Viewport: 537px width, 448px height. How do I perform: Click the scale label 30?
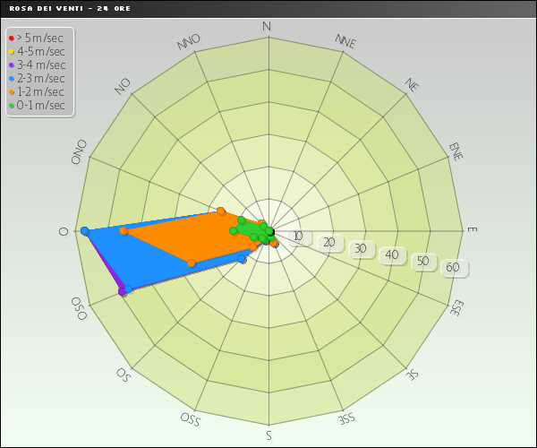[x=361, y=248]
